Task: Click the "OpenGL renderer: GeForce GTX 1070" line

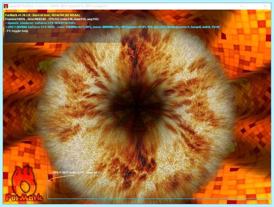Action: (40, 23)
